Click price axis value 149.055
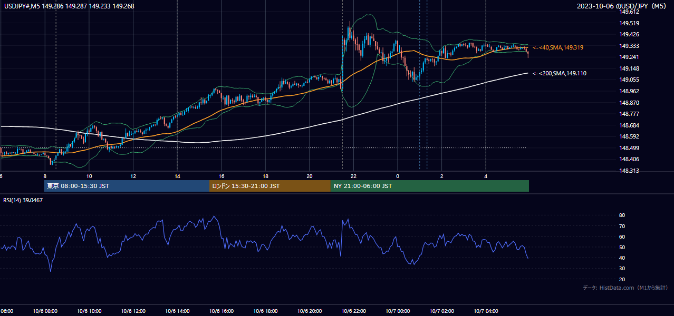This screenshot has width=674, height=316. 630,80
